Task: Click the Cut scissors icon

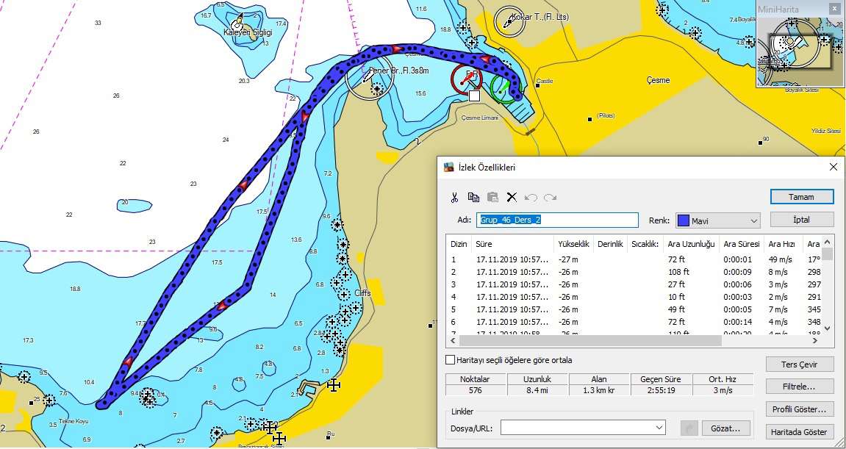Action: [454, 198]
